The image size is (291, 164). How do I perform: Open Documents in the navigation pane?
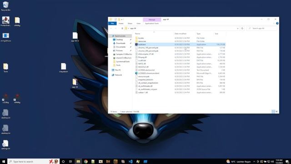tap(121, 47)
